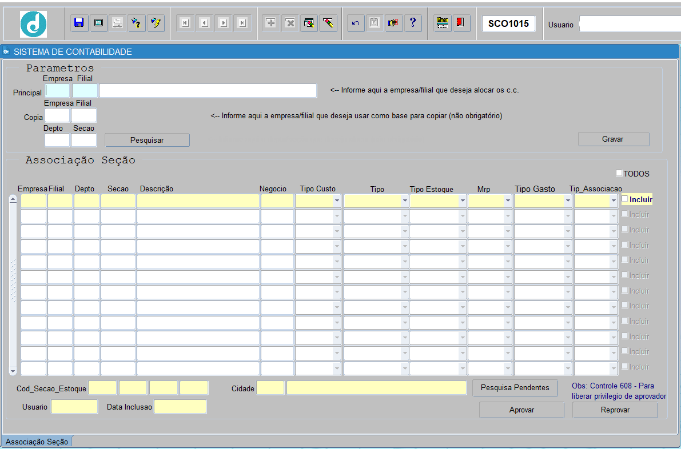The height and width of the screenshot is (449, 681).
Task: Click the Gravar button
Action: [614, 139]
